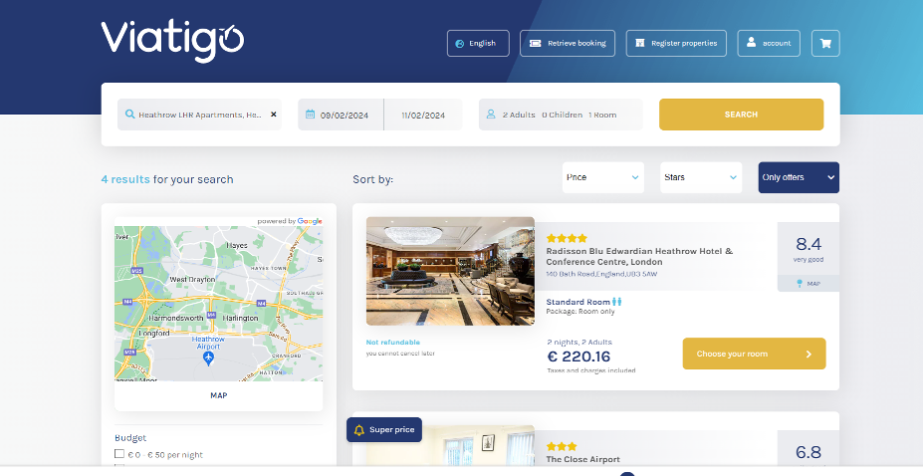924x476 pixels.
Task: Open Retrieve booking
Action: click(x=568, y=43)
